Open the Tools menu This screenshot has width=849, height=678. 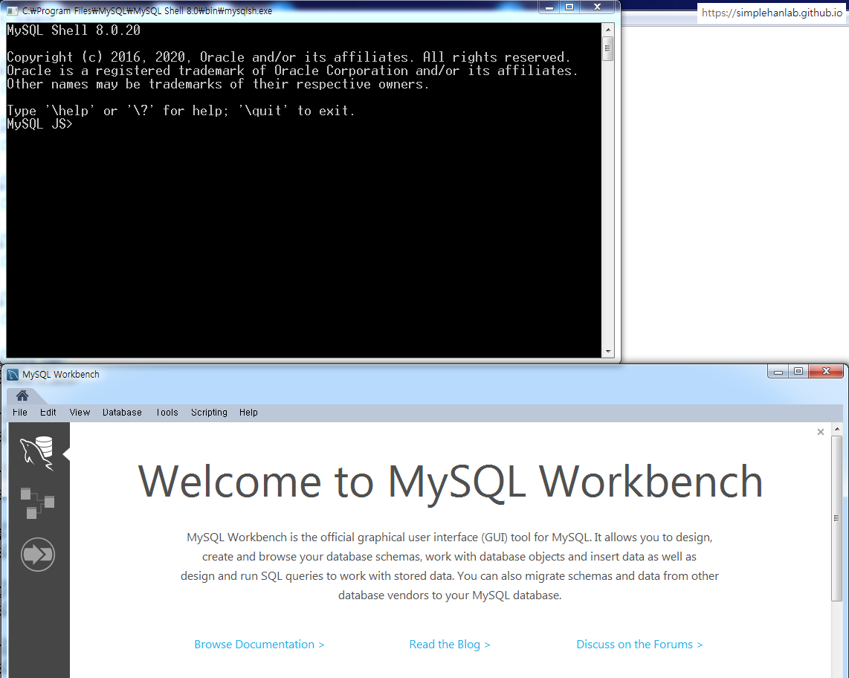tap(167, 412)
